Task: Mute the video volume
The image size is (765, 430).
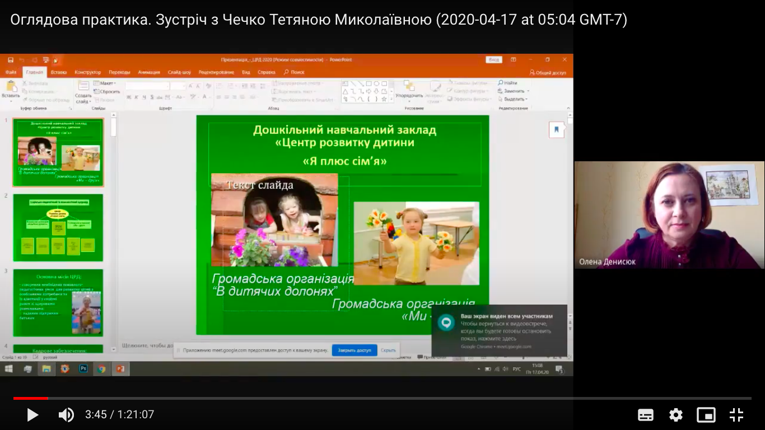Action: coord(66,415)
